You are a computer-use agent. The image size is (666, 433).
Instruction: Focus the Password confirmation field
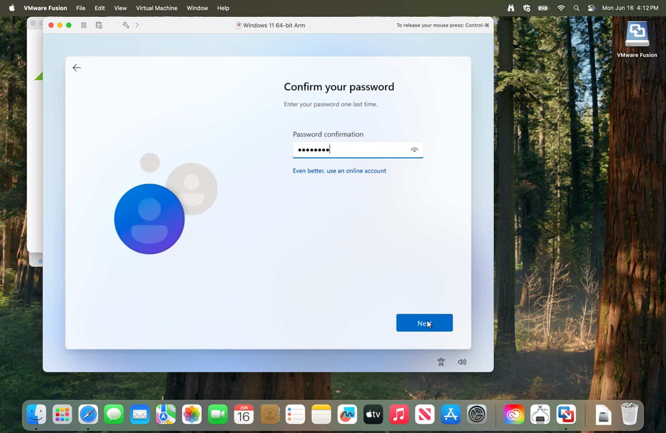[x=358, y=150]
